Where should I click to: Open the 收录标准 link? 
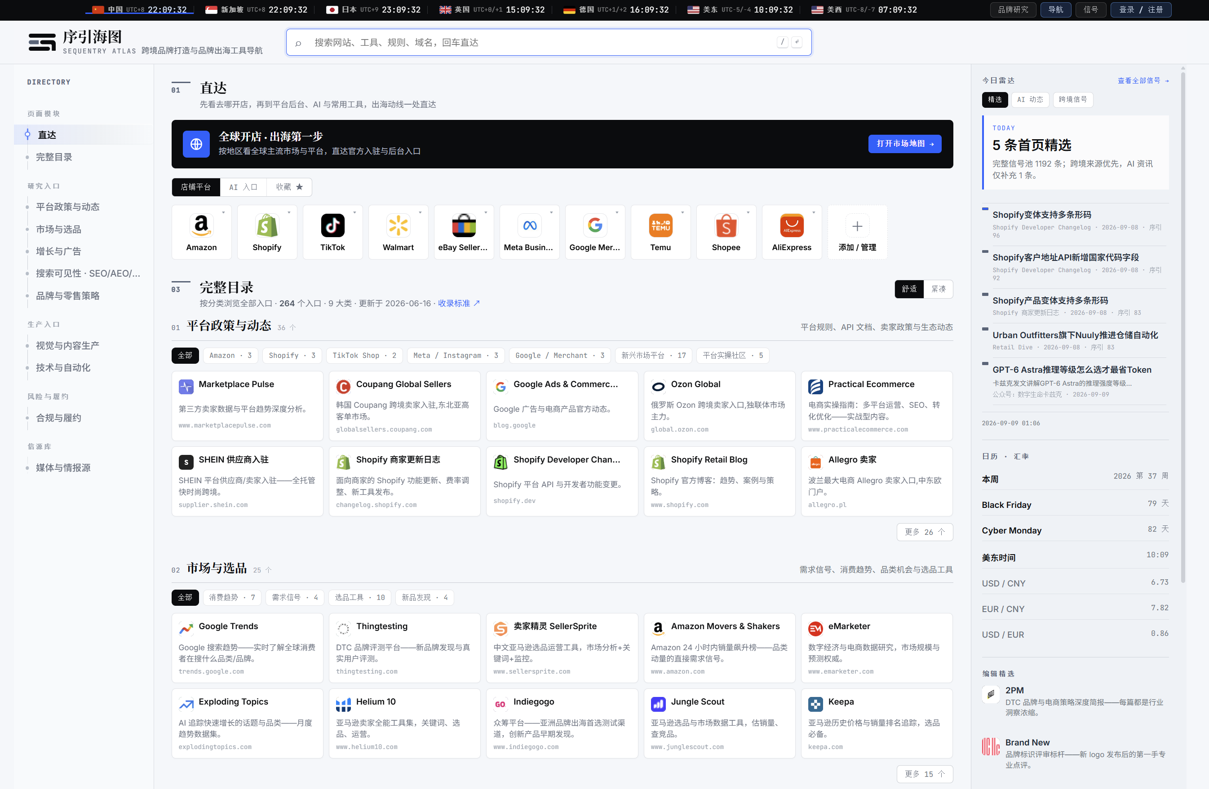(x=459, y=303)
